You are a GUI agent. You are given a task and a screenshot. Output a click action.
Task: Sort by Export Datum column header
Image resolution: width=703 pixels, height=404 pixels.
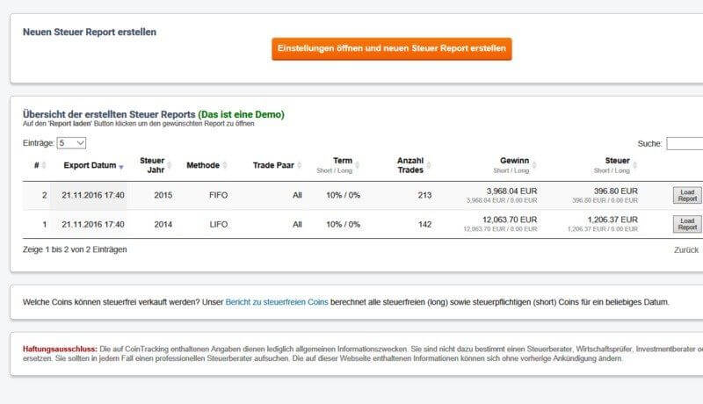point(93,165)
